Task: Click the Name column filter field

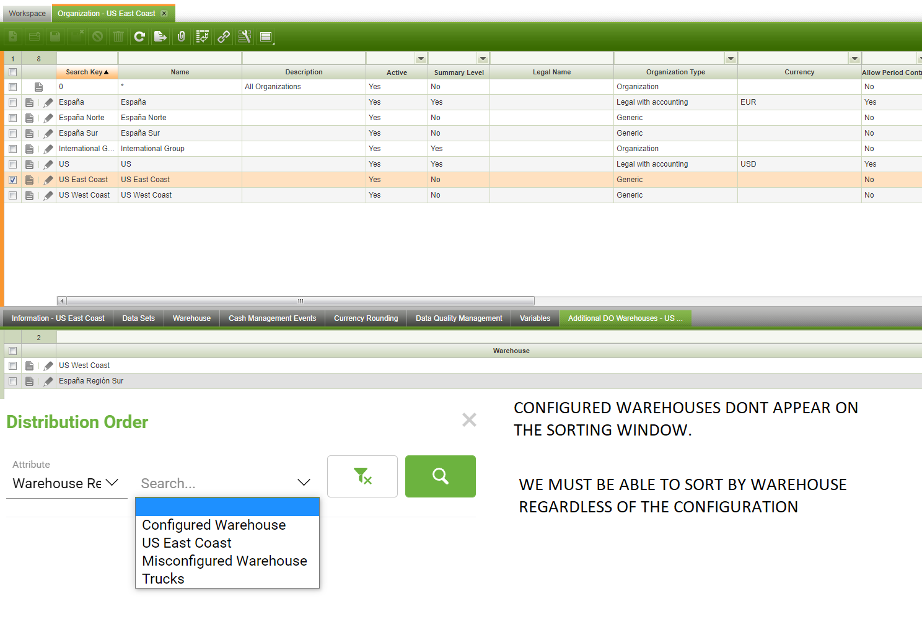Action: coord(180,58)
